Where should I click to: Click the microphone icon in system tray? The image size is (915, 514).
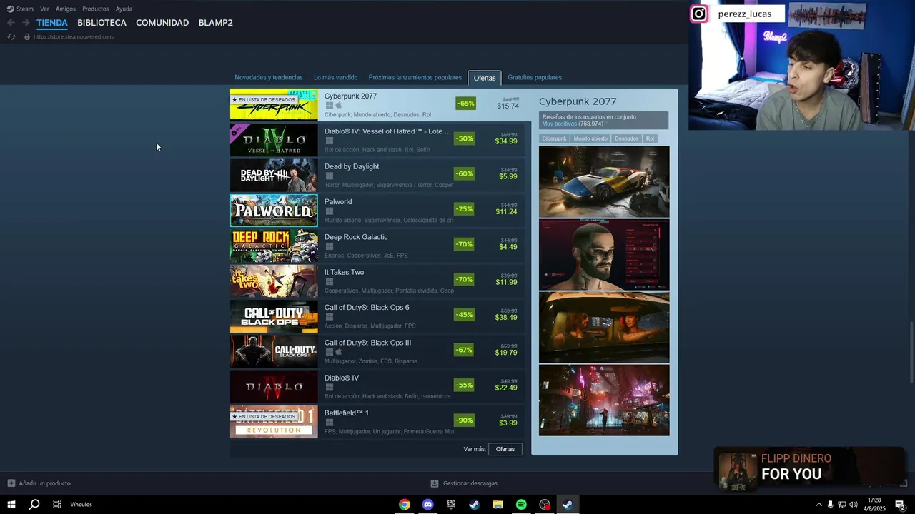tap(830, 505)
